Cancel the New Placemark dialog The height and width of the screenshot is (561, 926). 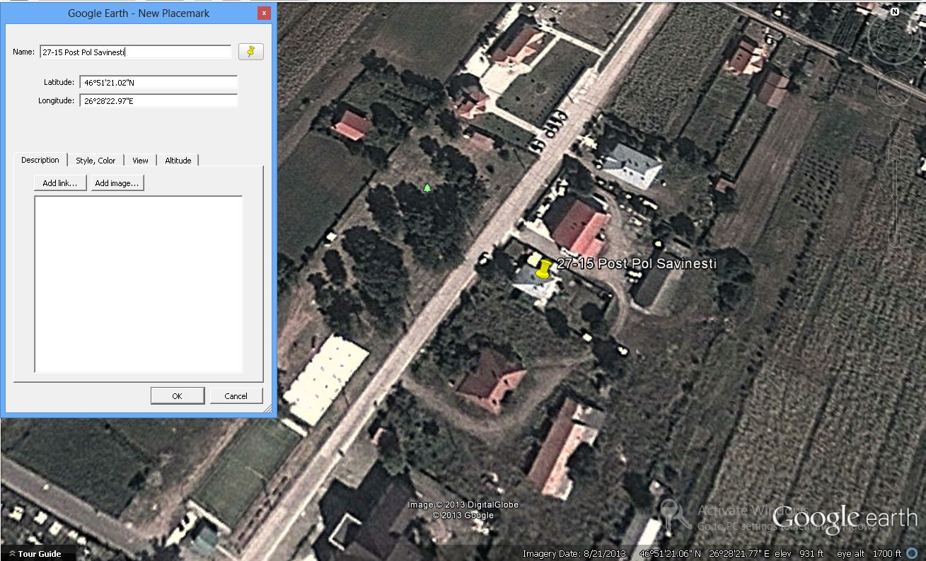pyautogui.click(x=236, y=396)
